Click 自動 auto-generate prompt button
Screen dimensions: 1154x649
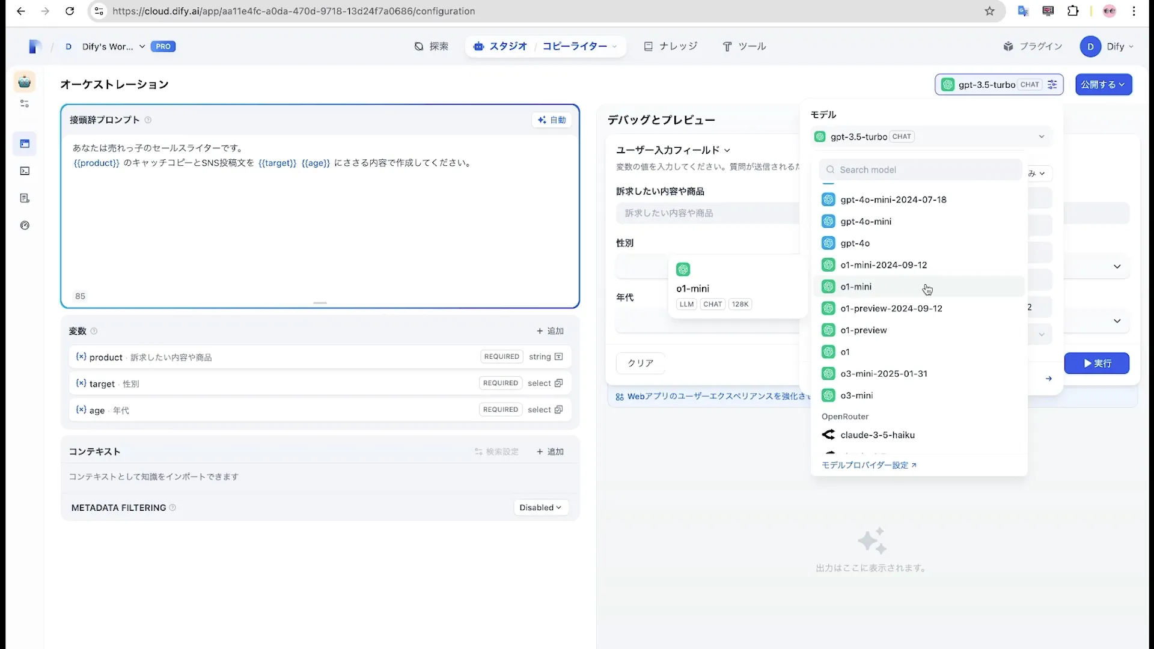click(552, 120)
